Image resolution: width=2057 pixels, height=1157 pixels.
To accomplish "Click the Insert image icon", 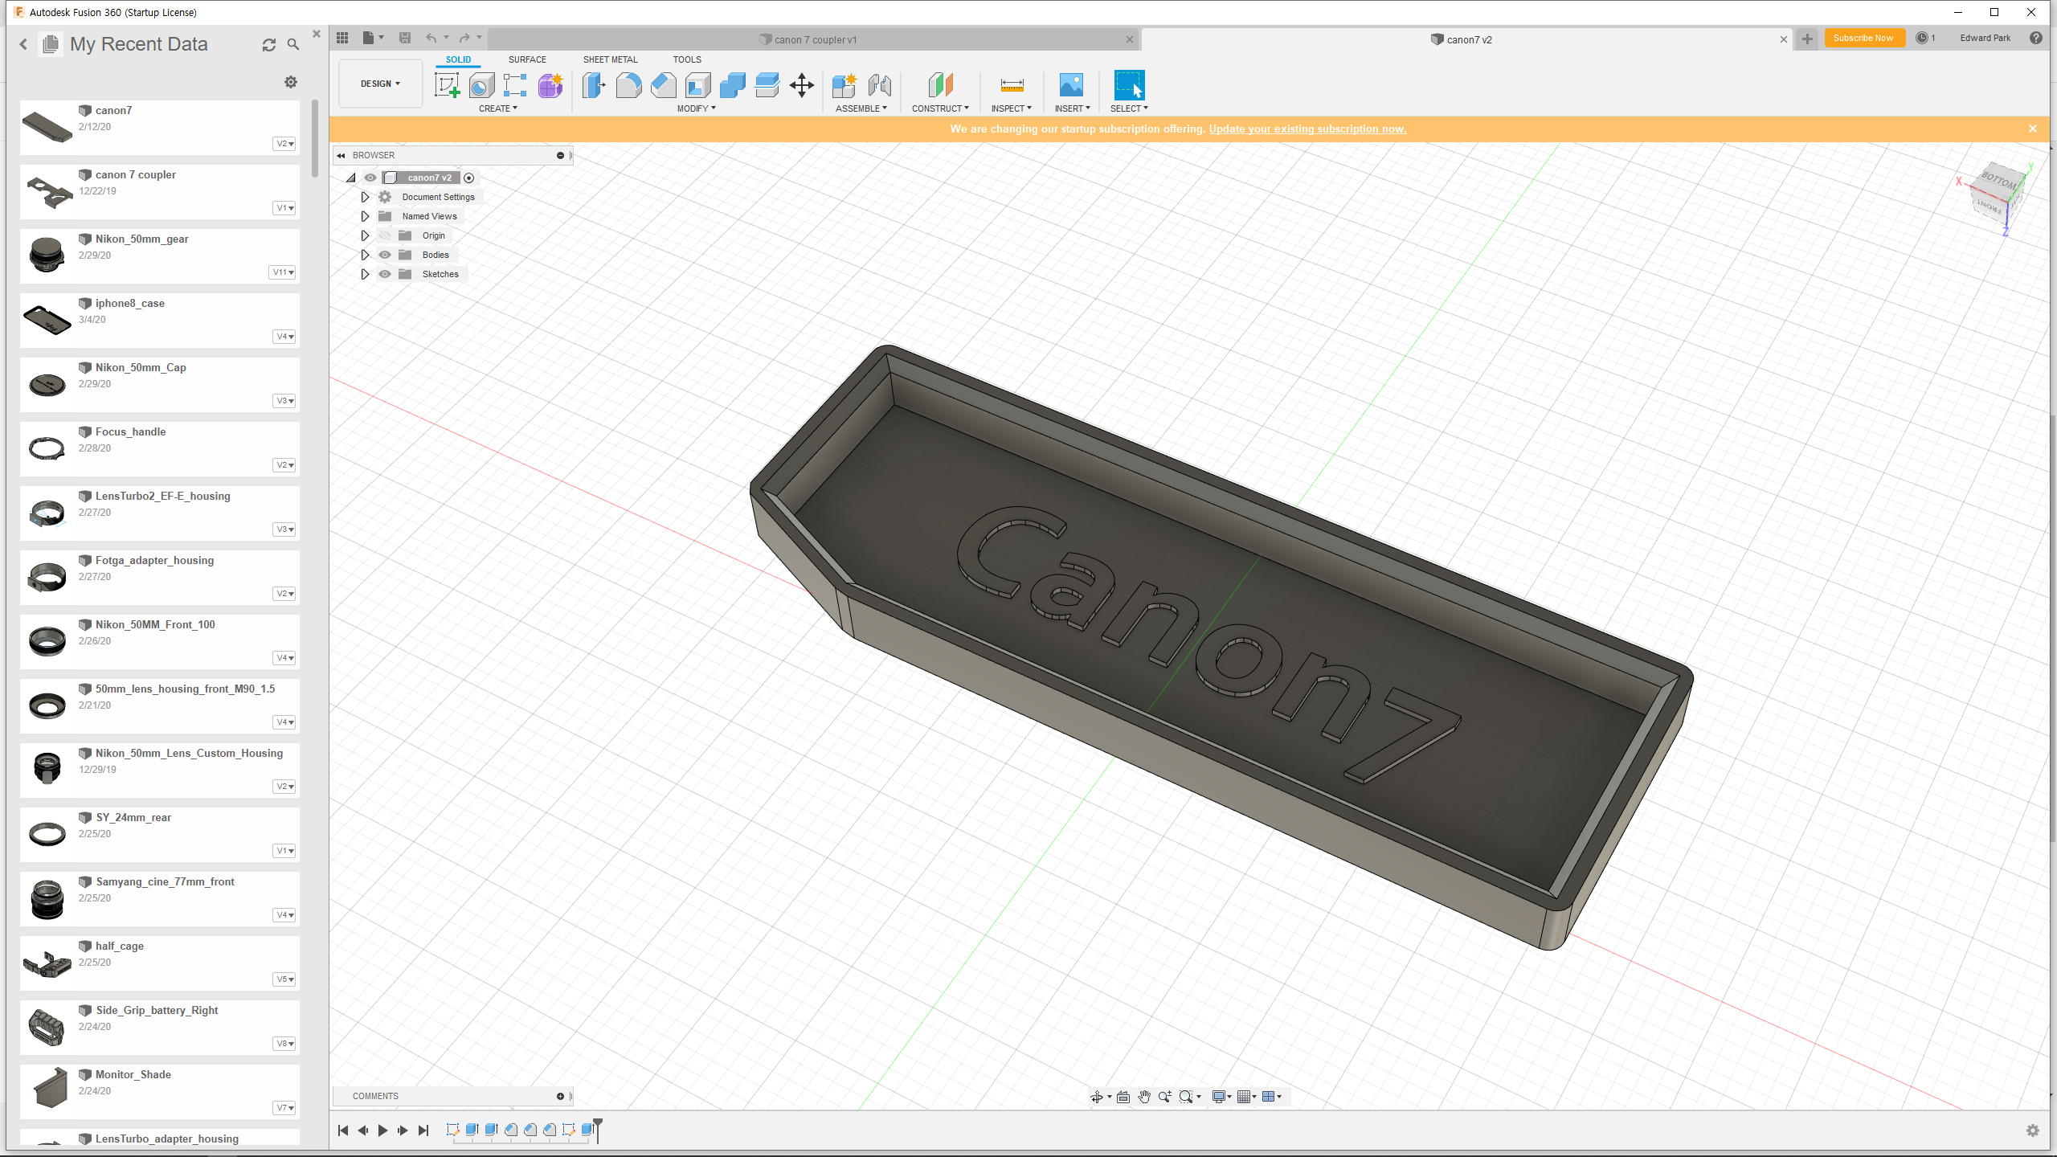I will coord(1071,85).
